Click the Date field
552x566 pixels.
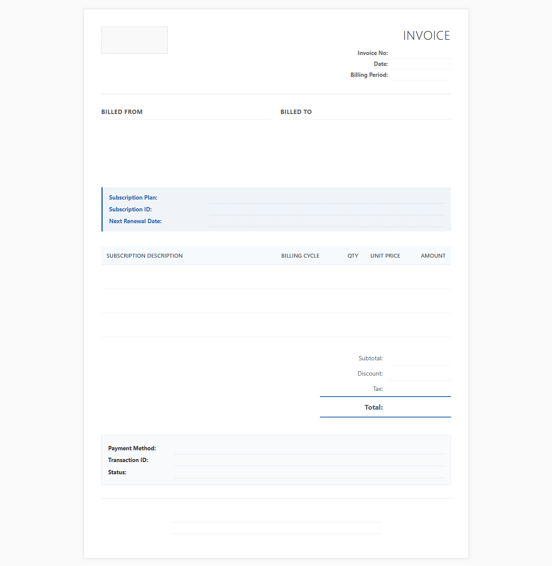click(421, 64)
